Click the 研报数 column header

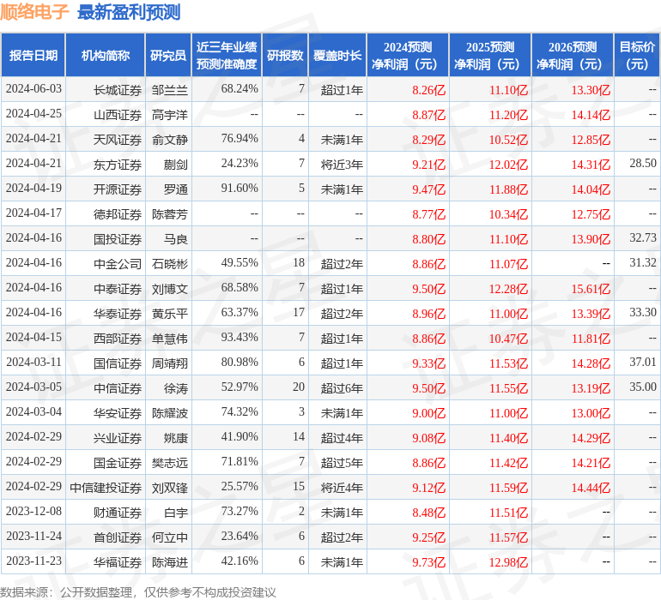pyautogui.click(x=285, y=55)
